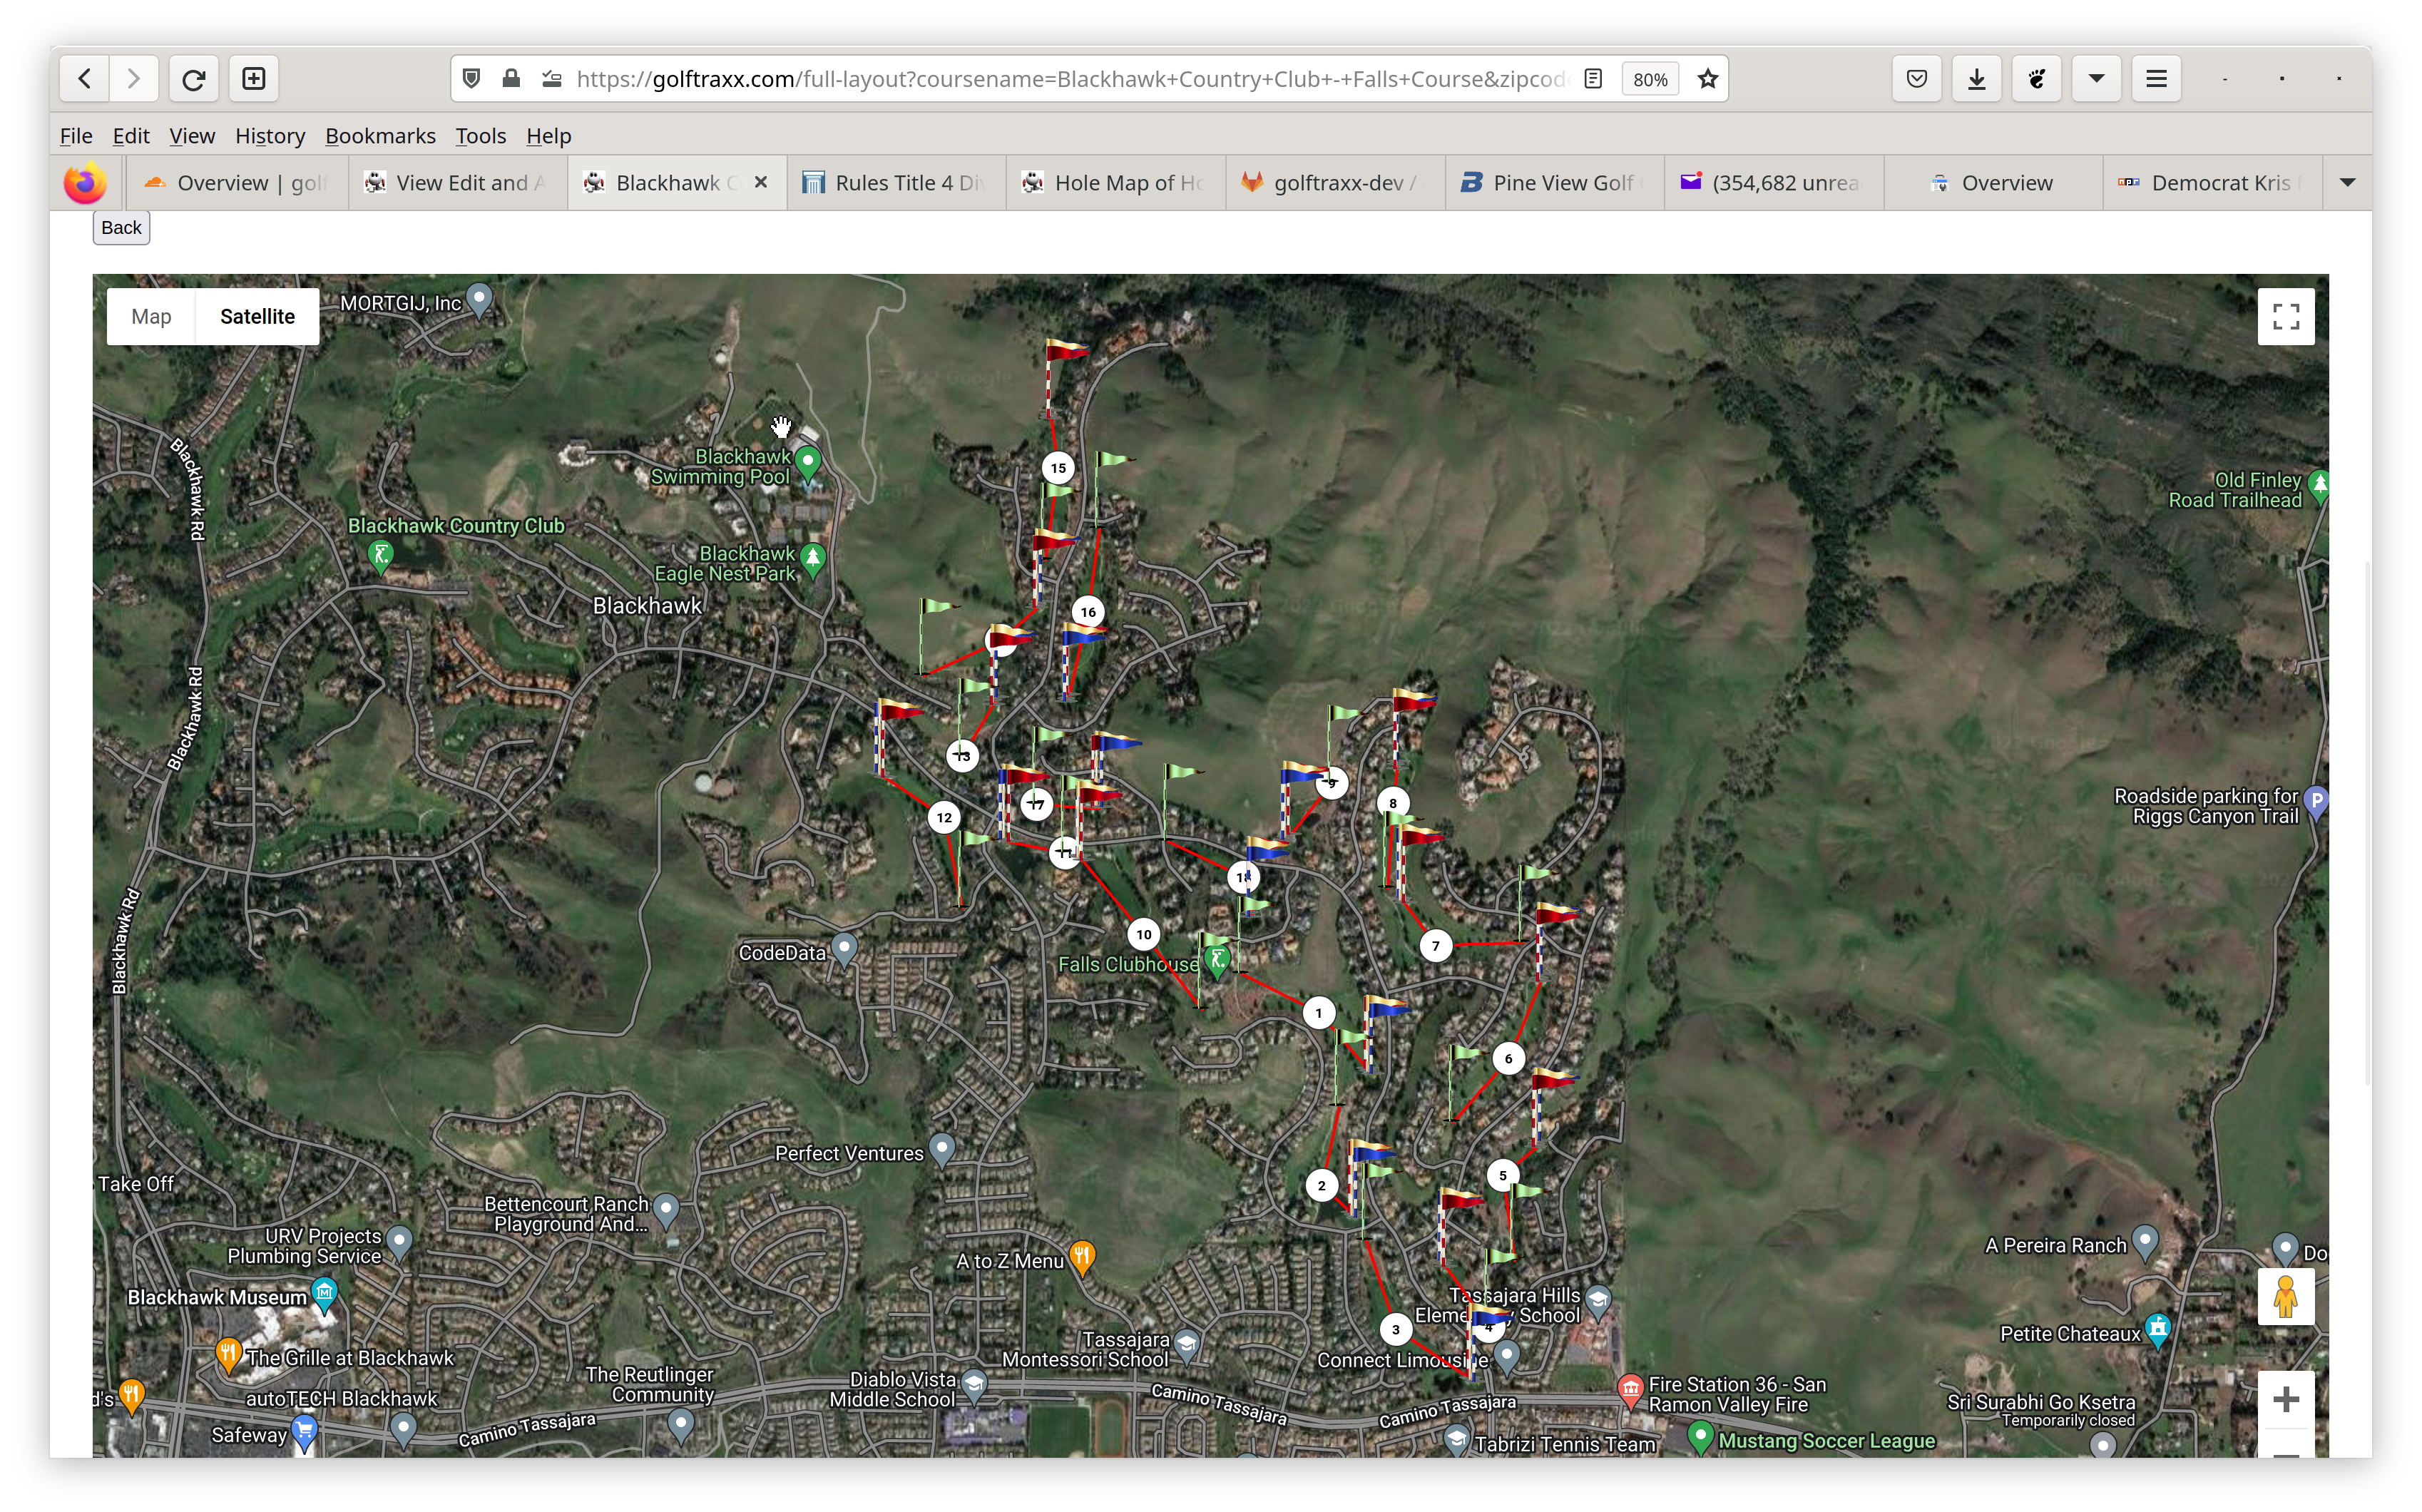Click the page vertical scrollbar thumb
Image resolution: width=2422 pixels, height=1512 pixels.
pyautogui.click(x=2366, y=822)
